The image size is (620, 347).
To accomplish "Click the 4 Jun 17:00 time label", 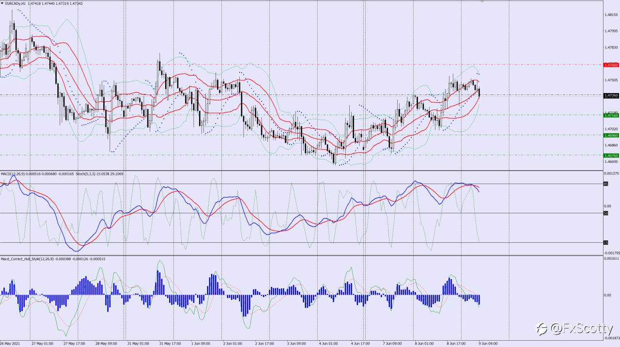I will (361, 344).
